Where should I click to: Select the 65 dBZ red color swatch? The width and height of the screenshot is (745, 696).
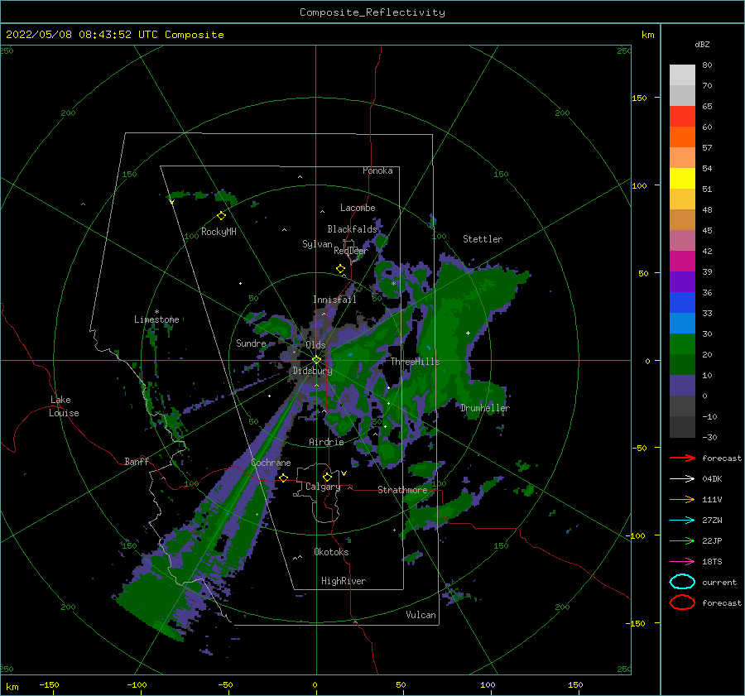(x=682, y=117)
